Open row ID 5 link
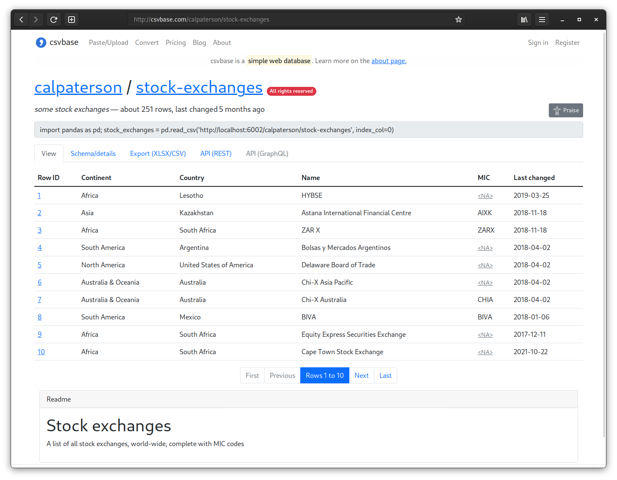The image size is (617, 480). (39, 265)
